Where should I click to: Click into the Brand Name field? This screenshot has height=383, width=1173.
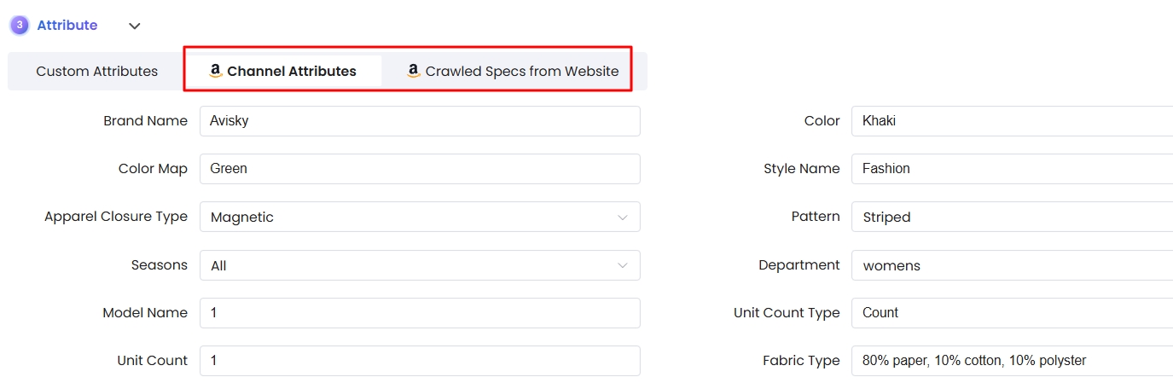pyautogui.click(x=420, y=121)
